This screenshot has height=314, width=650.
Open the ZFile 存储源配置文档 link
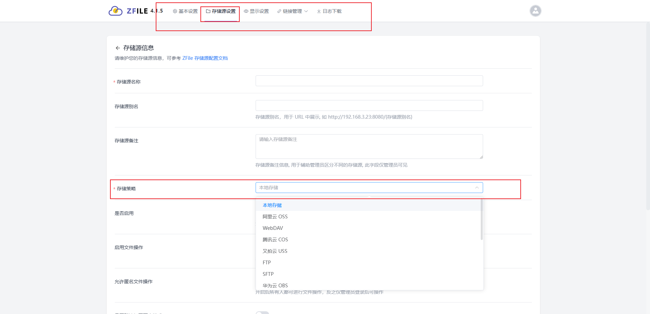click(x=205, y=58)
